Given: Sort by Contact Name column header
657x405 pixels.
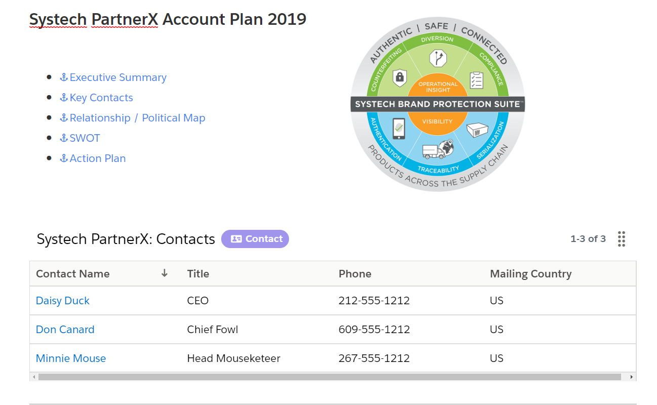Looking at the screenshot, I should pyautogui.click(x=73, y=274).
